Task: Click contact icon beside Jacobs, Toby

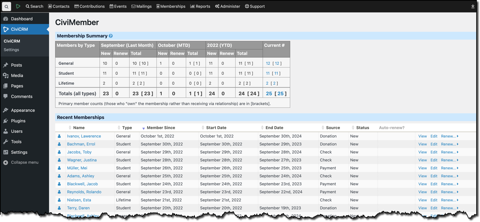Action: 59,152
